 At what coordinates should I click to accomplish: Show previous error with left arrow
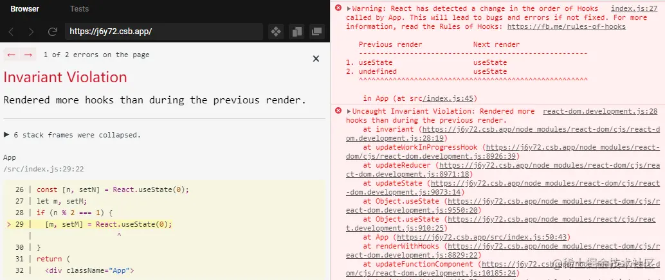pyautogui.click(x=12, y=55)
